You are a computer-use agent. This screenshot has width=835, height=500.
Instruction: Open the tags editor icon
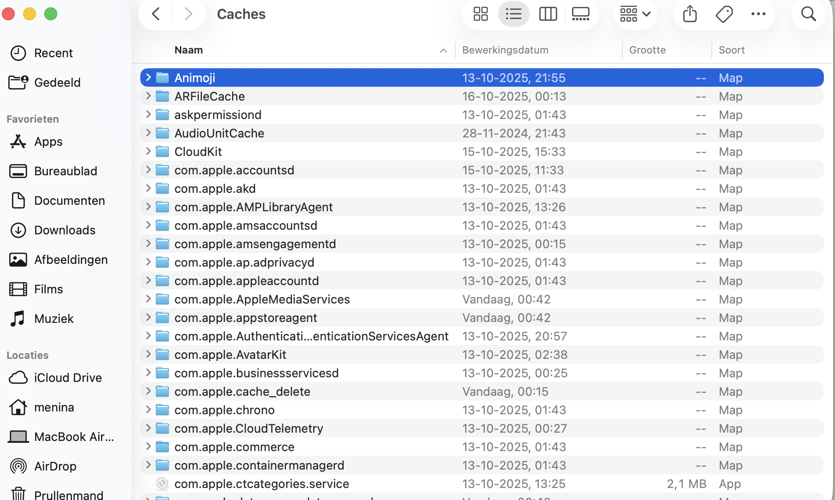[x=724, y=14]
